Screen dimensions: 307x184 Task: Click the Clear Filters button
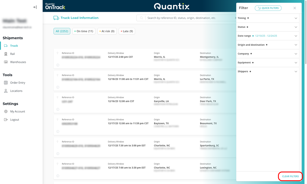click(x=290, y=176)
